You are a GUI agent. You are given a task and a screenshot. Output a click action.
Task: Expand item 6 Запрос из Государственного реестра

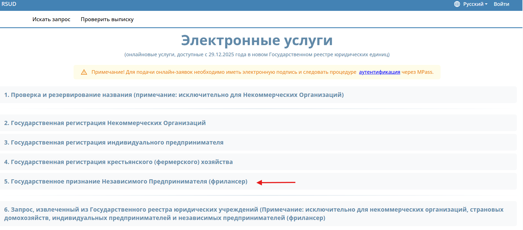pyautogui.click(x=254, y=214)
